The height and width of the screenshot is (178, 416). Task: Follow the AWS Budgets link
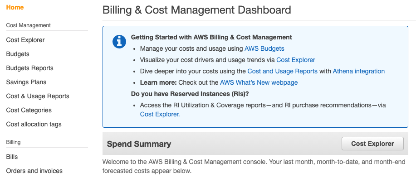(264, 49)
